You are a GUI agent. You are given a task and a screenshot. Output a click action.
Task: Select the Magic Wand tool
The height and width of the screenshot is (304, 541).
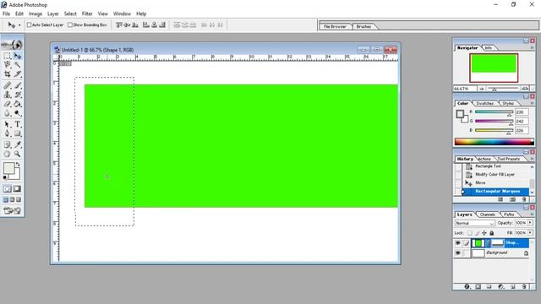tap(18, 65)
